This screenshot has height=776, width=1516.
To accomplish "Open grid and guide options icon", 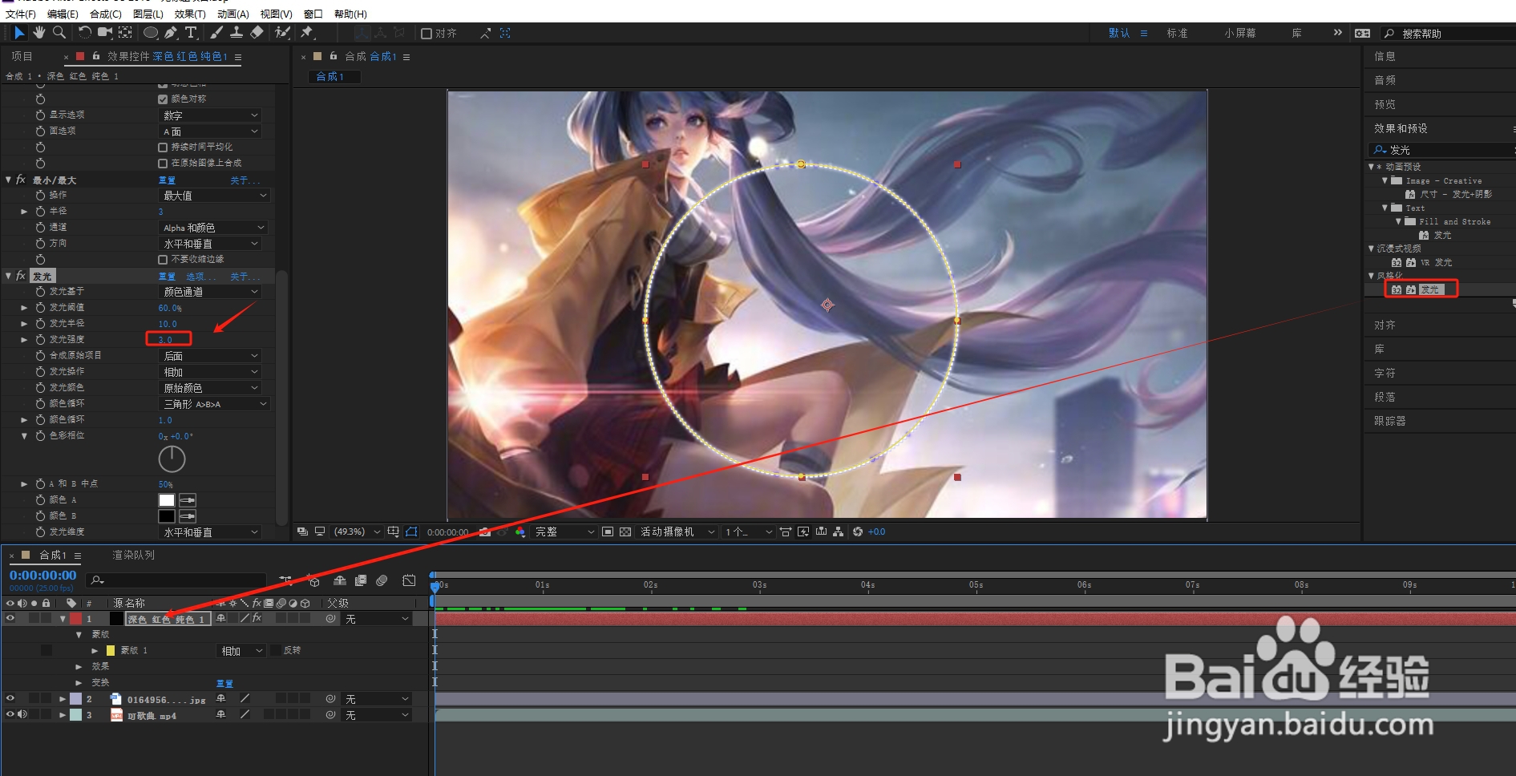I will coord(393,531).
